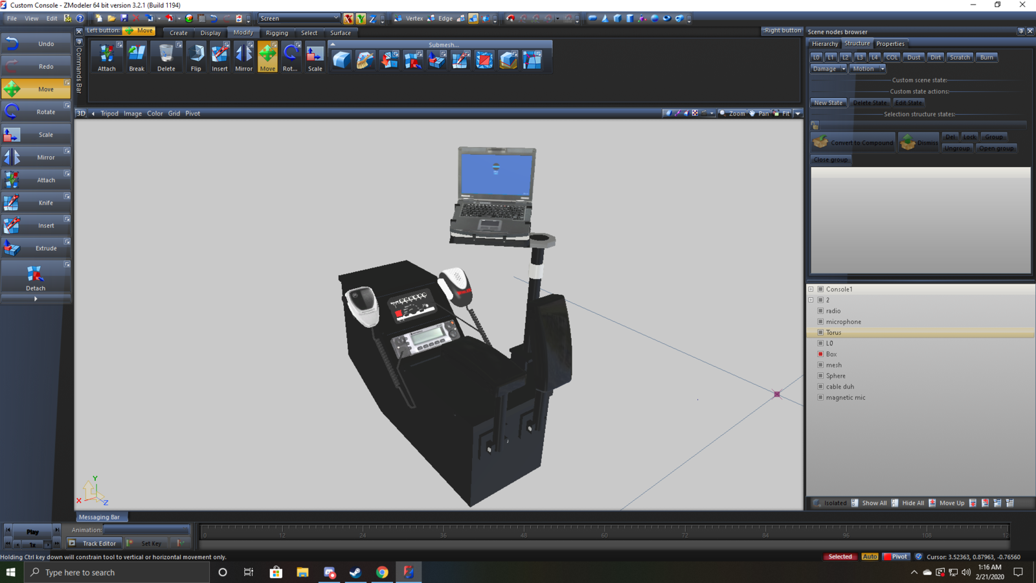Open Steam from the Windows taskbar
Viewport: 1036px width, 583px height.
click(355, 573)
